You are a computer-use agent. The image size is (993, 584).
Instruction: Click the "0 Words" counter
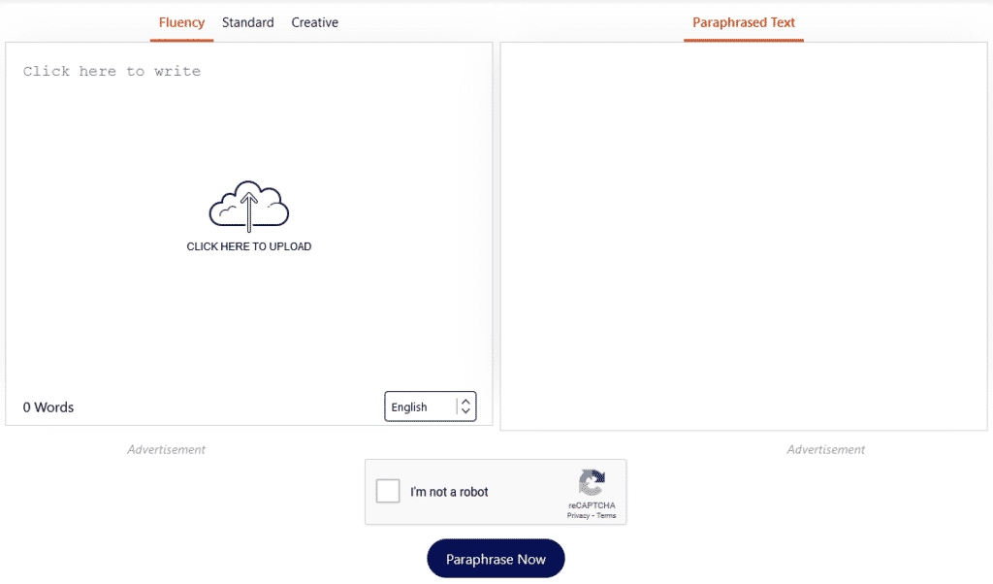point(48,407)
